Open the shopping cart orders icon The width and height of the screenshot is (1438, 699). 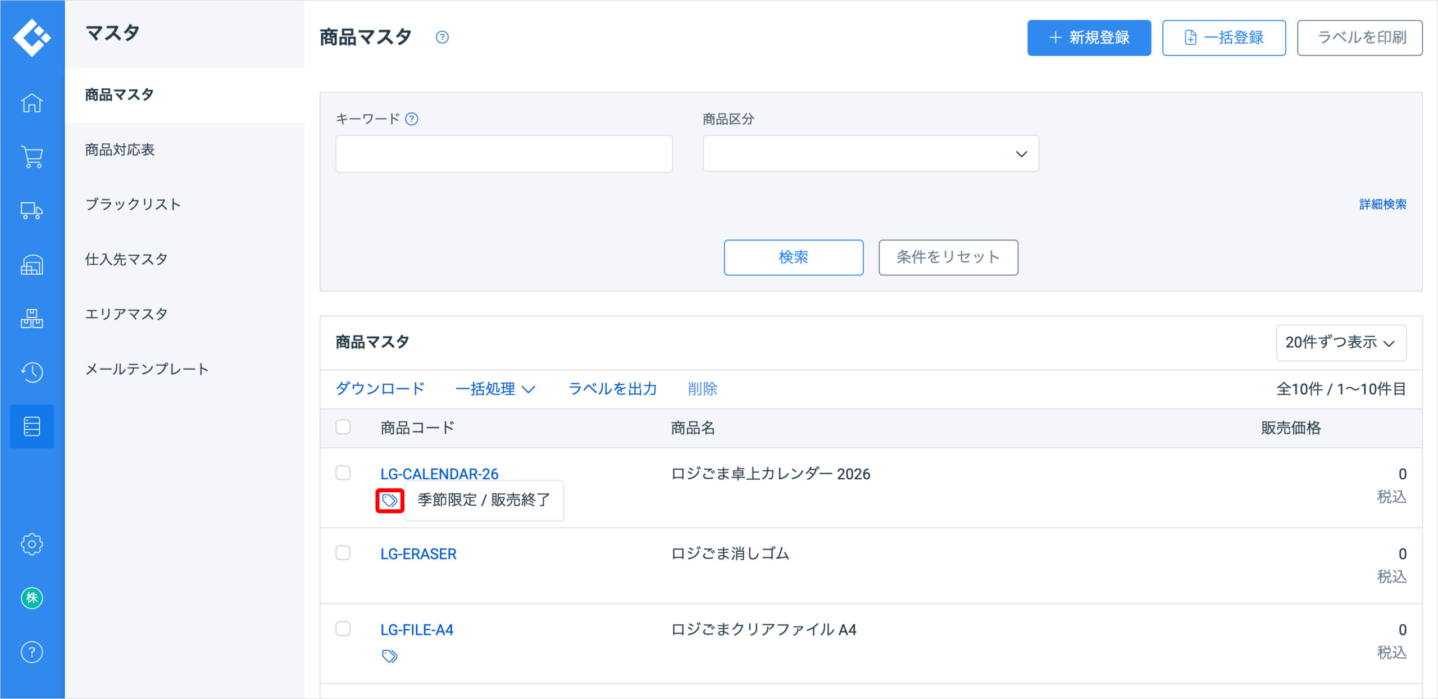pos(32,157)
